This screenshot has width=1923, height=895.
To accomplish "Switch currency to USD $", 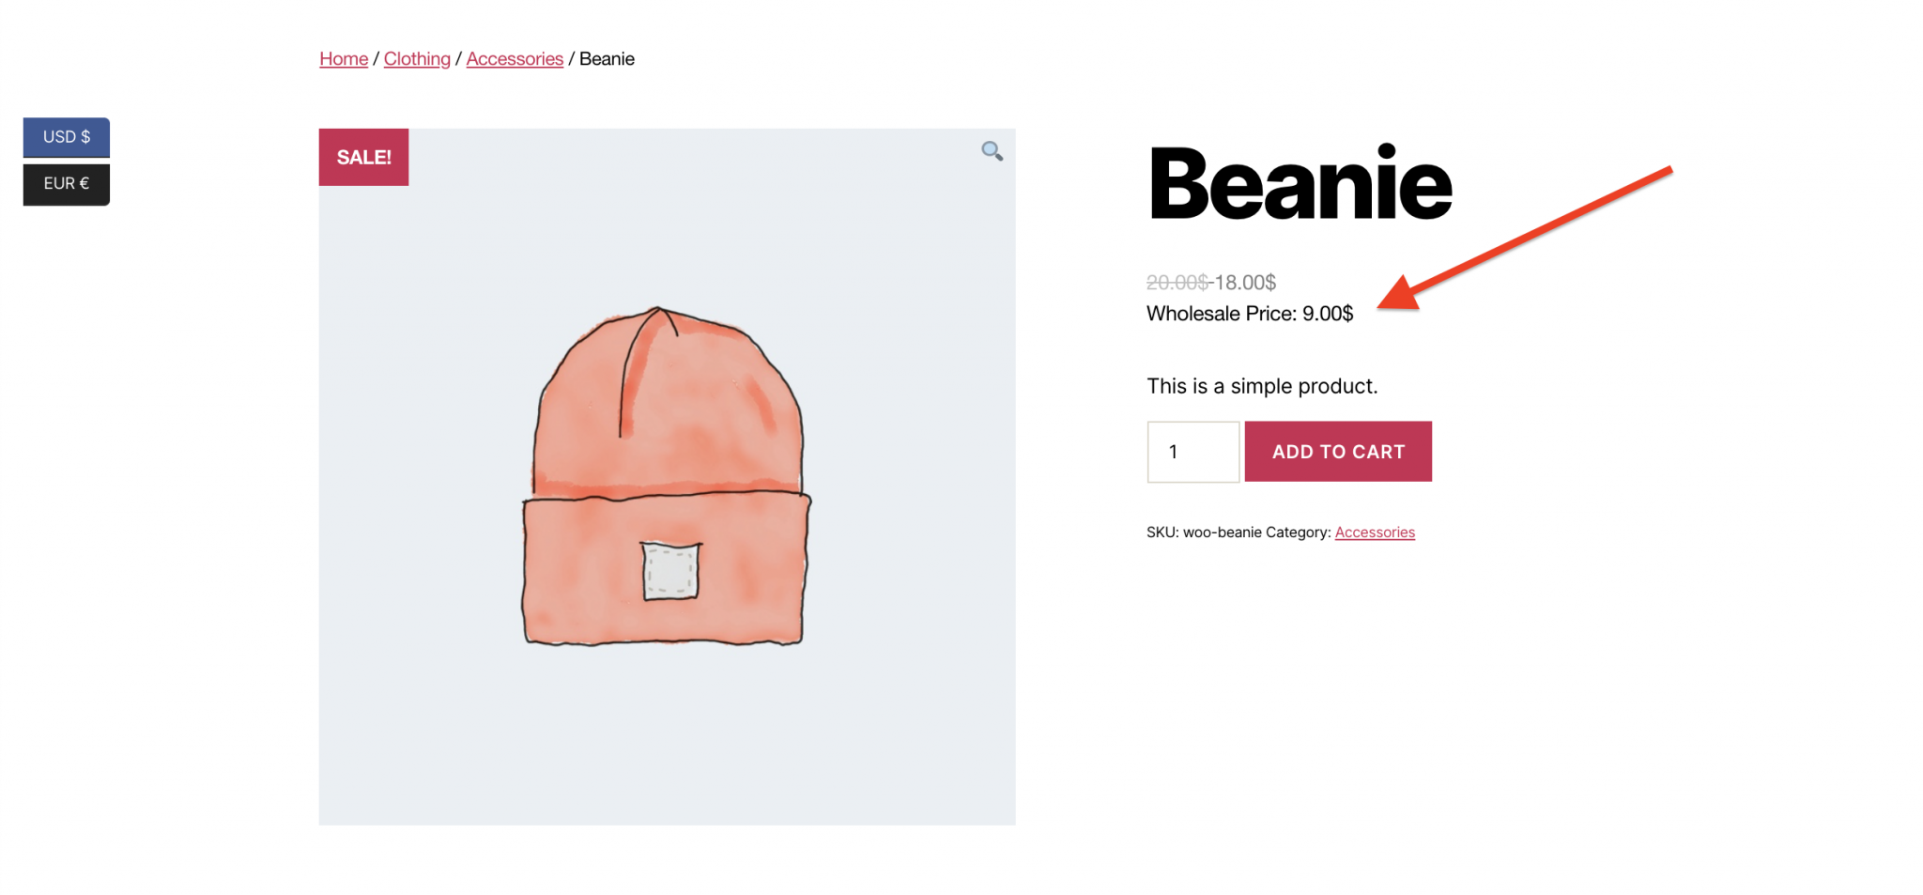I will coord(67,137).
